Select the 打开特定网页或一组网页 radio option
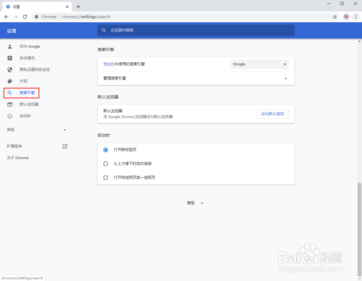362x281 pixels. pyautogui.click(x=106, y=177)
